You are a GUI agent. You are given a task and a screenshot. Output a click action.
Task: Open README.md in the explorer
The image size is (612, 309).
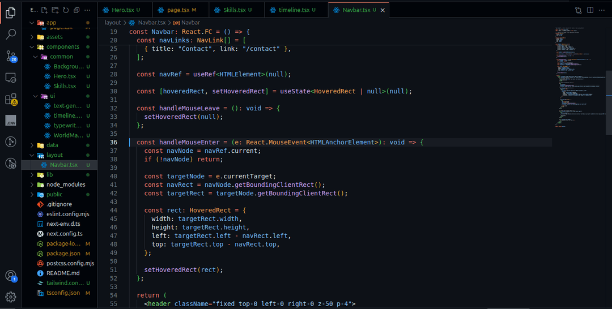click(62, 273)
